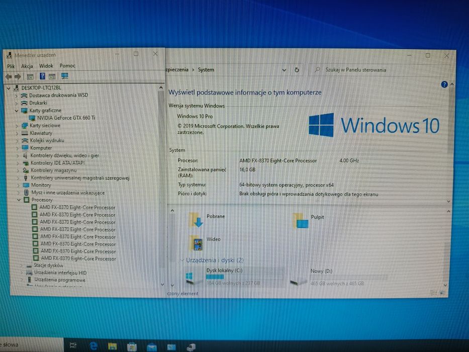Image resolution: width=469 pixels, height=352 pixels.
Task: Select Kontrolery uniwersalnej magistrali szeregowej
Action: (x=80, y=178)
